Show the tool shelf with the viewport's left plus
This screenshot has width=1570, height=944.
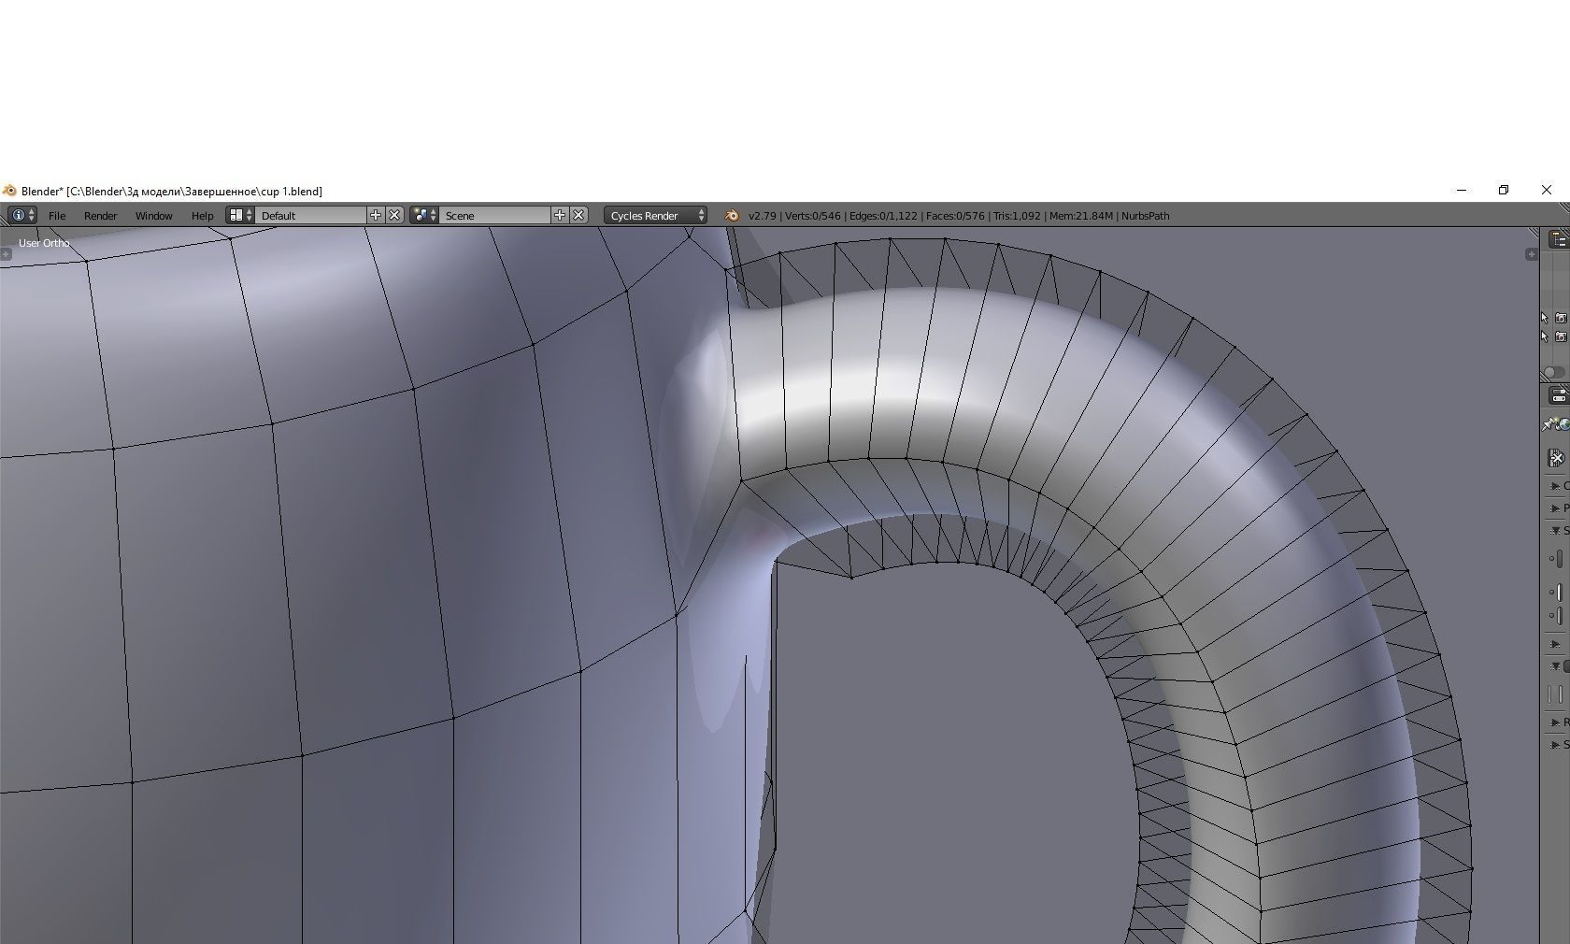tap(6, 254)
